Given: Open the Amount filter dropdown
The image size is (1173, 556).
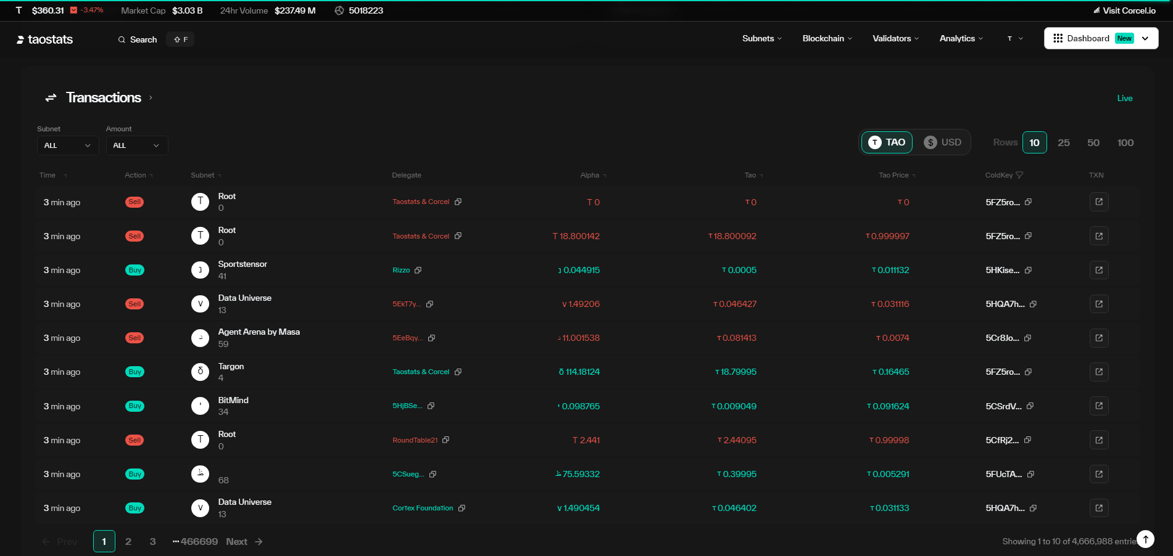Looking at the screenshot, I should click(x=136, y=145).
